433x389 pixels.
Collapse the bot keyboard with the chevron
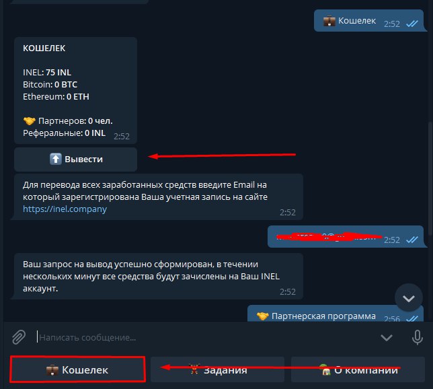tap(387, 337)
